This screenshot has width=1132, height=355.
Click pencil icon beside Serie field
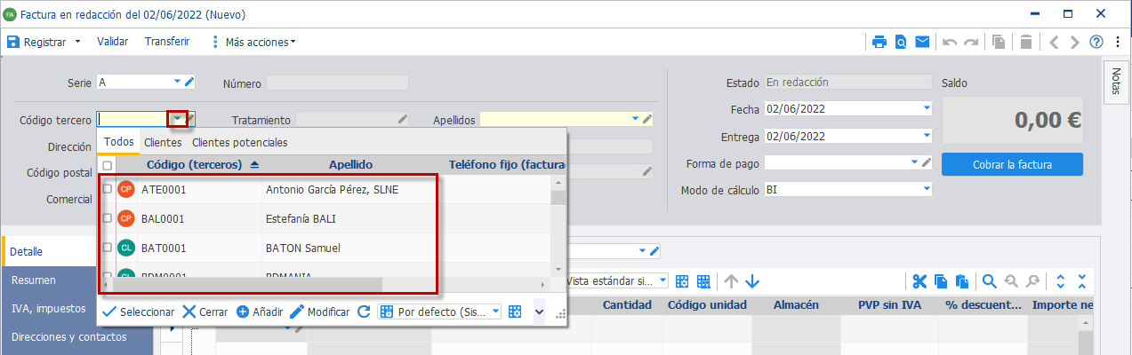(189, 83)
